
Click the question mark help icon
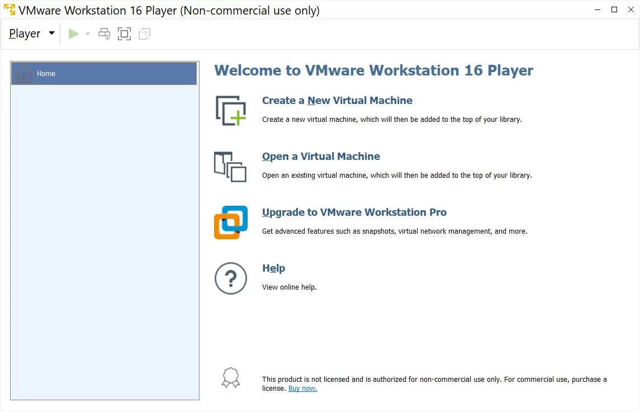[231, 278]
